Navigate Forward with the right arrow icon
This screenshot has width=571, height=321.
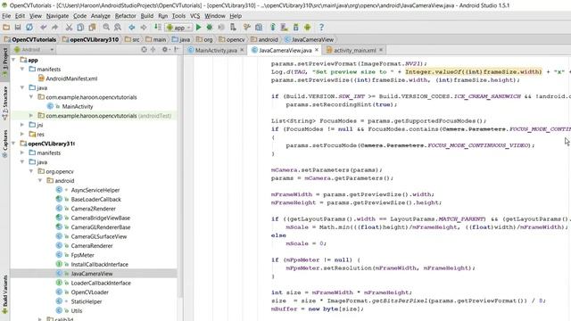(144, 28)
